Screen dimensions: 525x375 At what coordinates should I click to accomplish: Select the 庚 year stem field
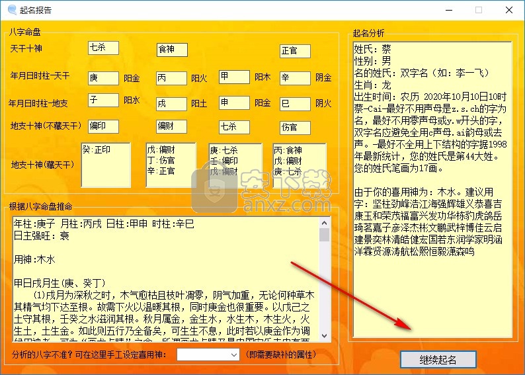(x=103, y=78)
